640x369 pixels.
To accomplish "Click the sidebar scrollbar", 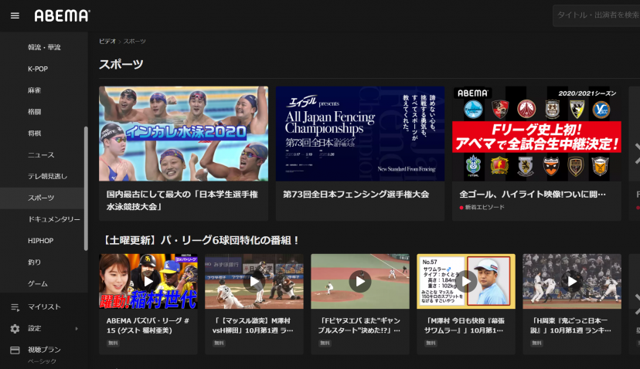I will pos(86,188).
